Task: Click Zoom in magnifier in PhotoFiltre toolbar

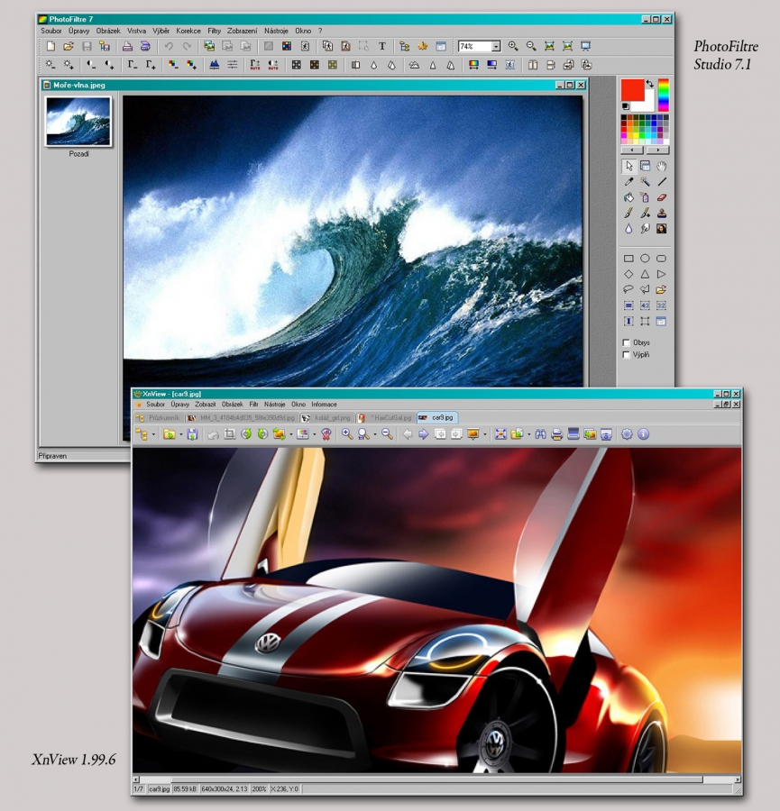Action: click(513, 46)
